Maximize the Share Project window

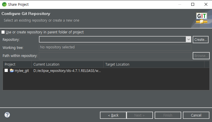[193, 4]
